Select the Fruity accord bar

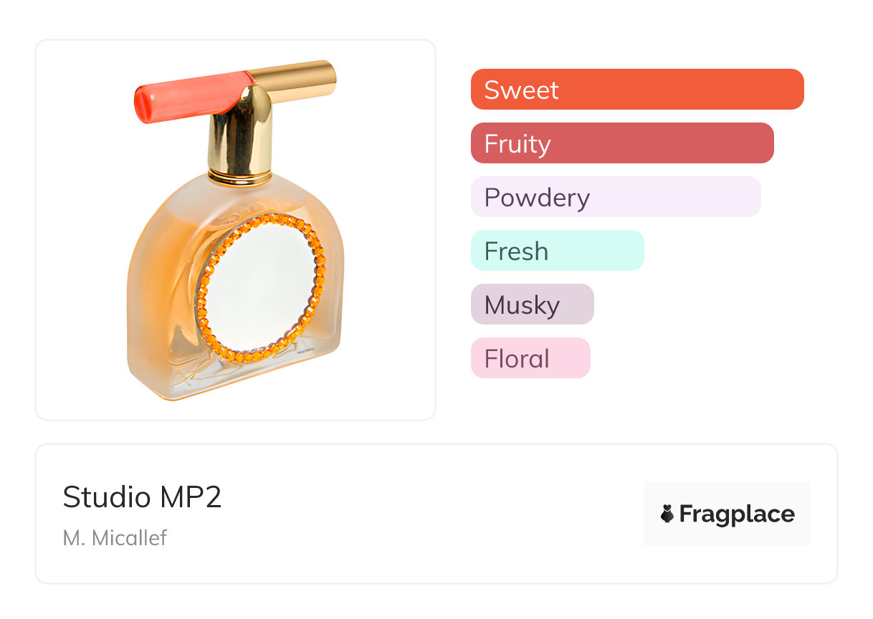(621, 143)
